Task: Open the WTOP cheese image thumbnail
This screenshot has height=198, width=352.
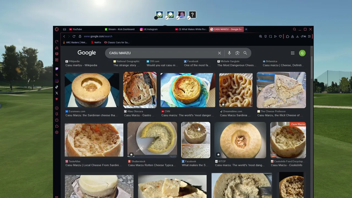Action: click(240, 140)
